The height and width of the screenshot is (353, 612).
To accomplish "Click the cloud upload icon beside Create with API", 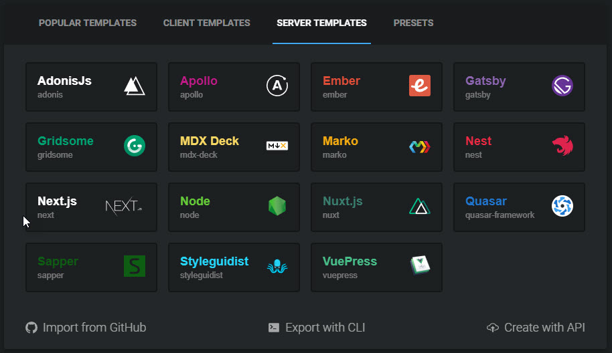I will (x=493, y=328).
